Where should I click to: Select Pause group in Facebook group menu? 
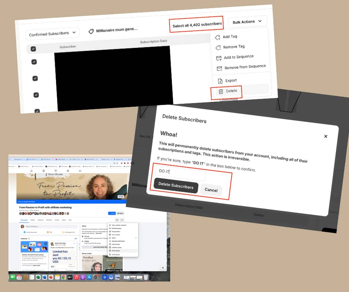coord(115,250)
